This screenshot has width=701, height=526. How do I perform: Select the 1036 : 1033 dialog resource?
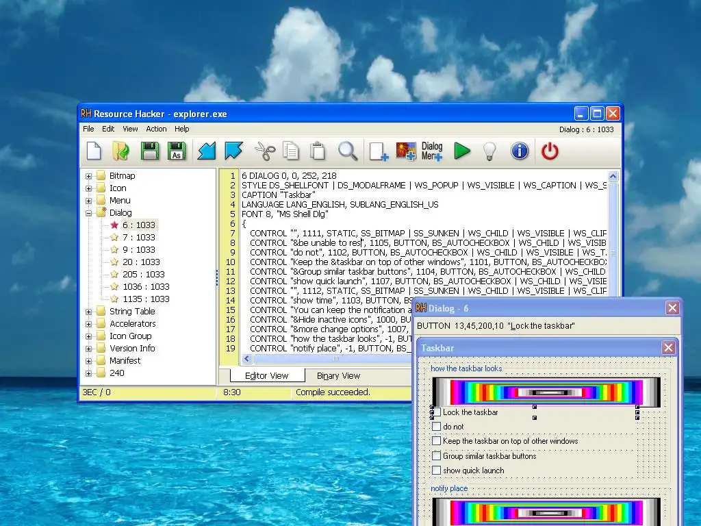146,286
